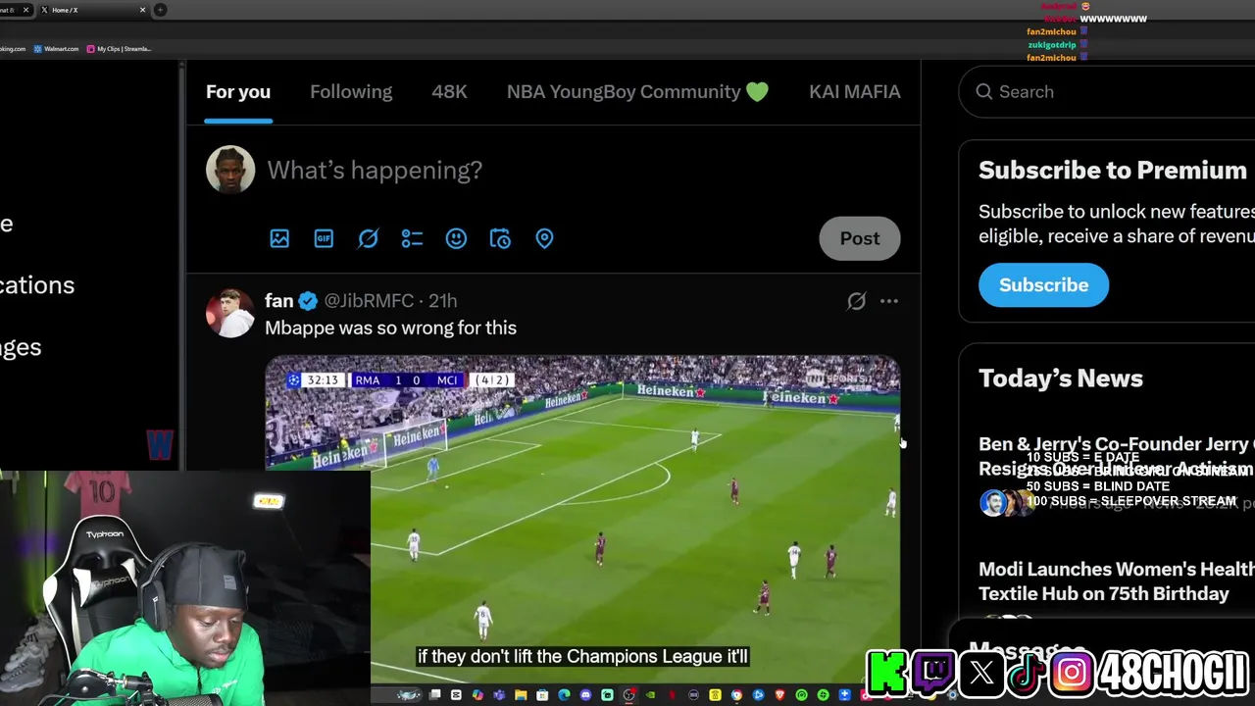Viewport: 1255px width, 706px height.
Task: Click the Today's News heading
Action: click(x=1061, y=378)
